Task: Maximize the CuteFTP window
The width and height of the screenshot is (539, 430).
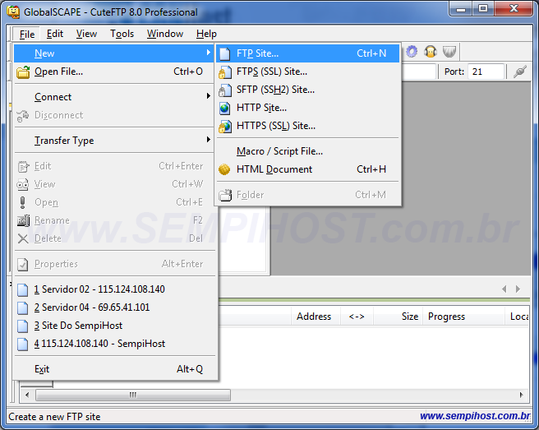Action: tap(483, 8)
